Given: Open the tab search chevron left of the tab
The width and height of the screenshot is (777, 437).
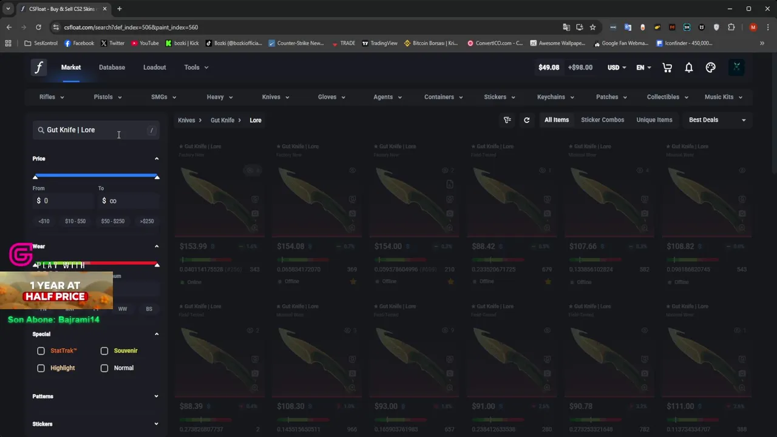Looking at the screenshot, I should 8,8.
